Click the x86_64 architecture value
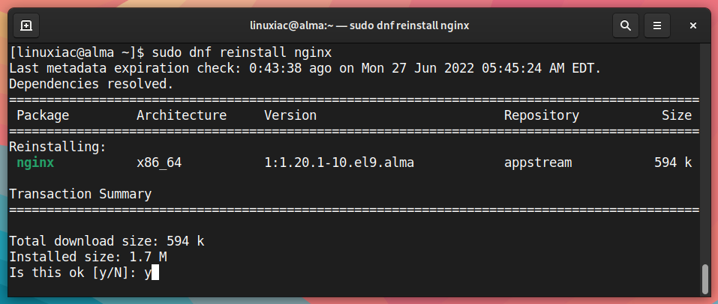This screenshot has height=304, width=718. 159,162
